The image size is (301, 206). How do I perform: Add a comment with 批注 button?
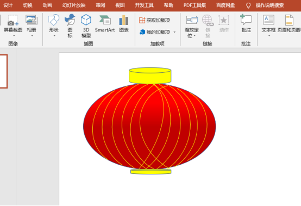(246, 23)
